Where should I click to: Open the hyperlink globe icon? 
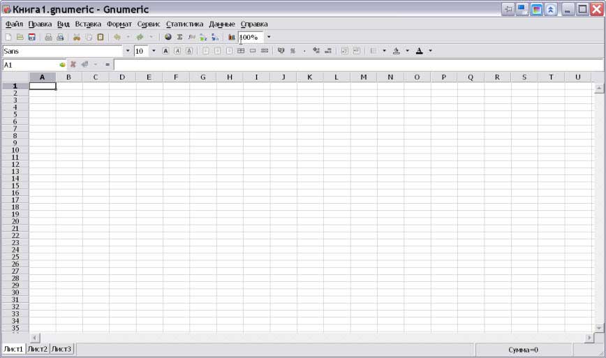click(168, 37)
